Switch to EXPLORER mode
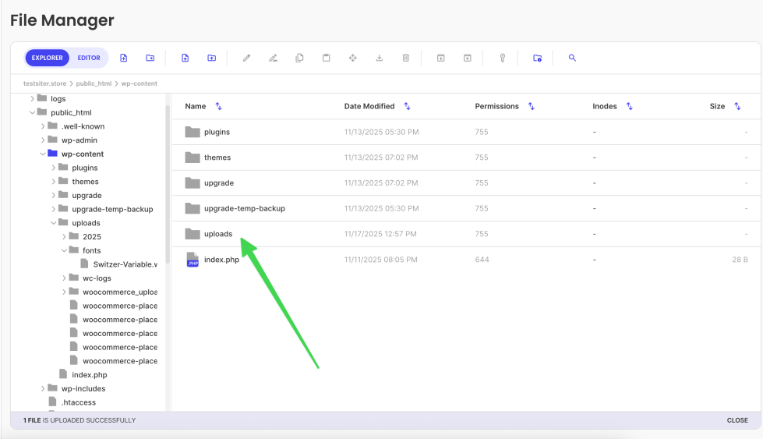Screen dimensions: 763x439 [x=48, y=58]
